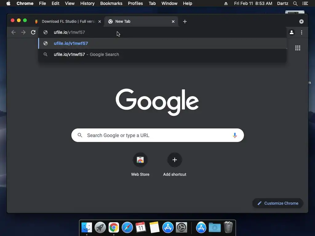Choose the ufile.io/v1nwf57 Google Search suggestion

[162, 54]
